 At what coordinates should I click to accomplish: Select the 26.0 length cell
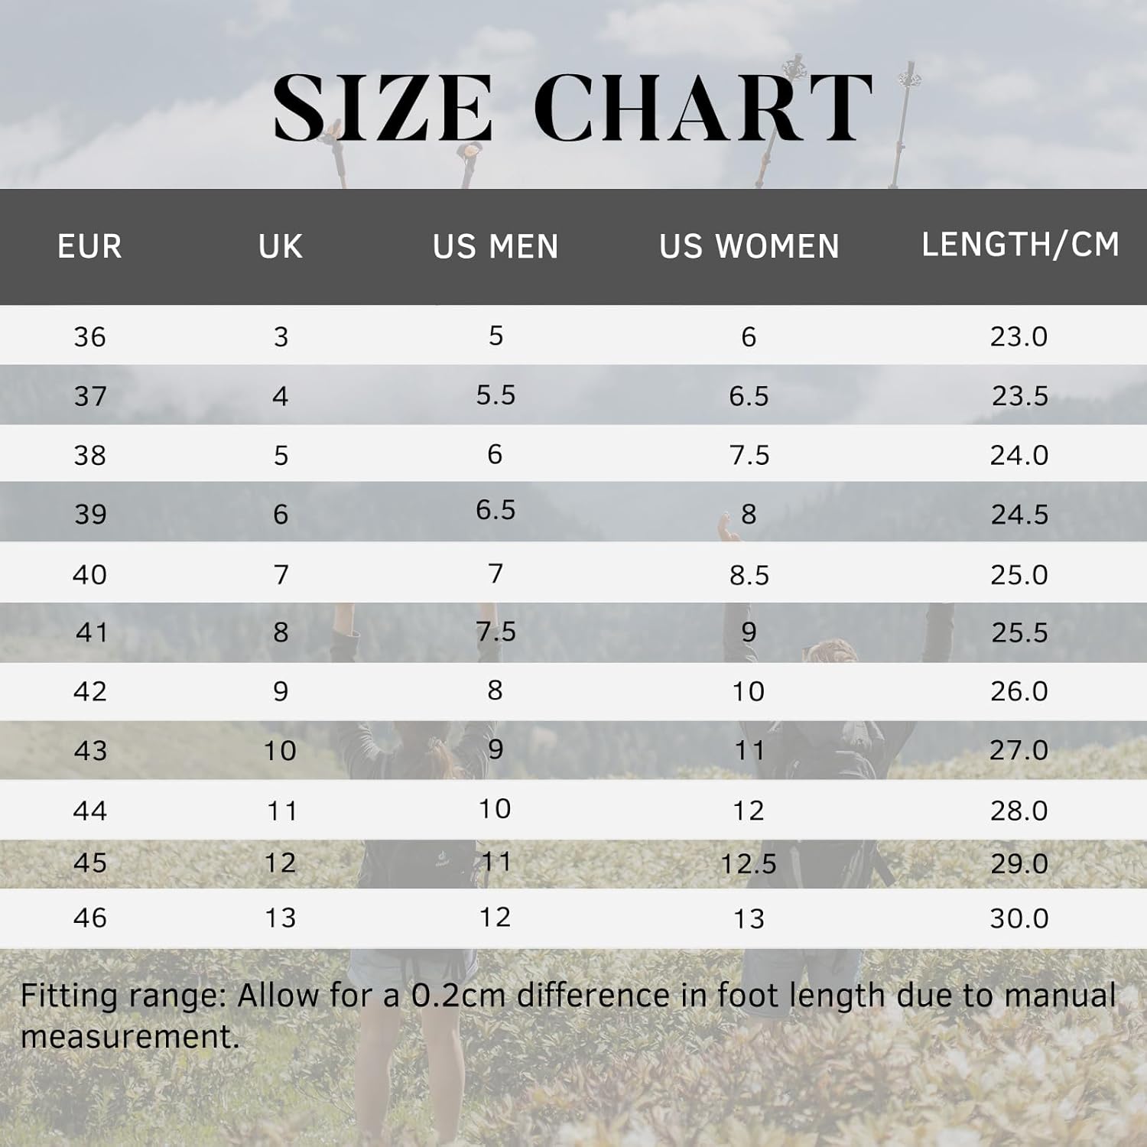[x=1019, y=691]
